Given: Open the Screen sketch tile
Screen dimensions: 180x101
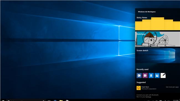Looking at the screenshot, I should tap(158, 55).
